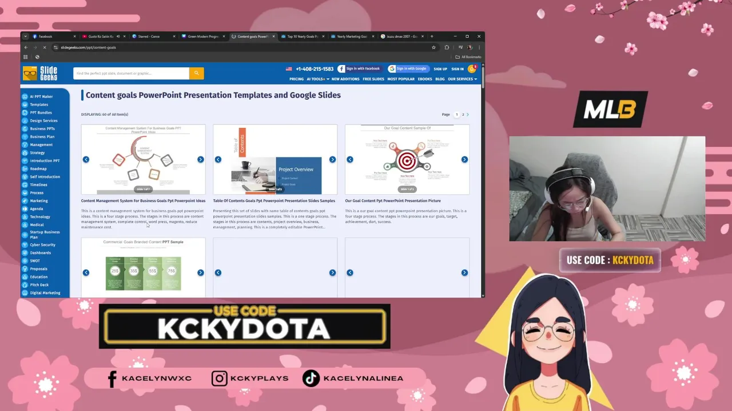Open Chrome's three-dot menu
The width and height of the screenshot is (732, 411).
(479, 47)
